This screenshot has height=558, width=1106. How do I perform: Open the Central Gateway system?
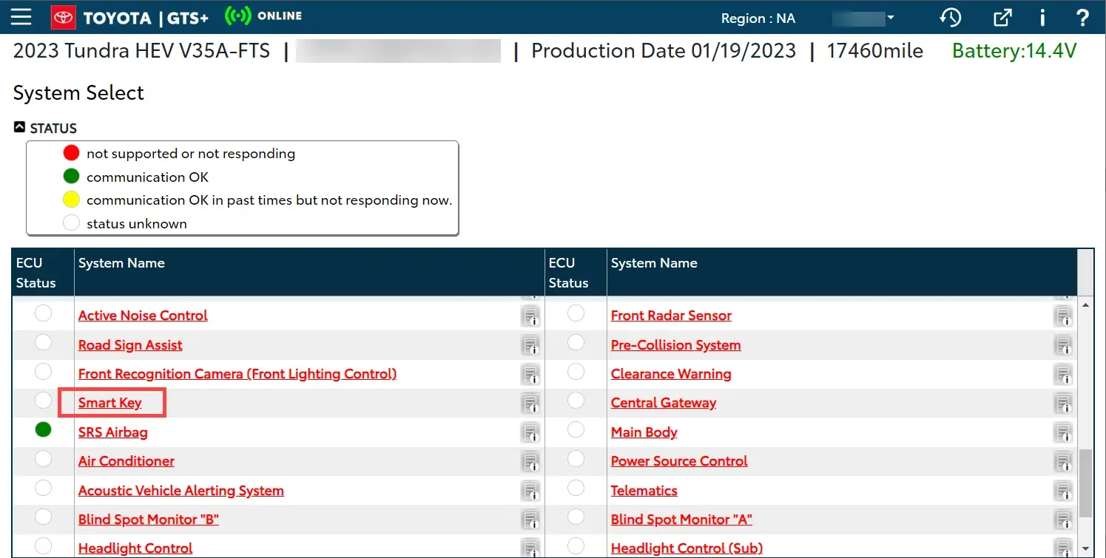[664, 403]
